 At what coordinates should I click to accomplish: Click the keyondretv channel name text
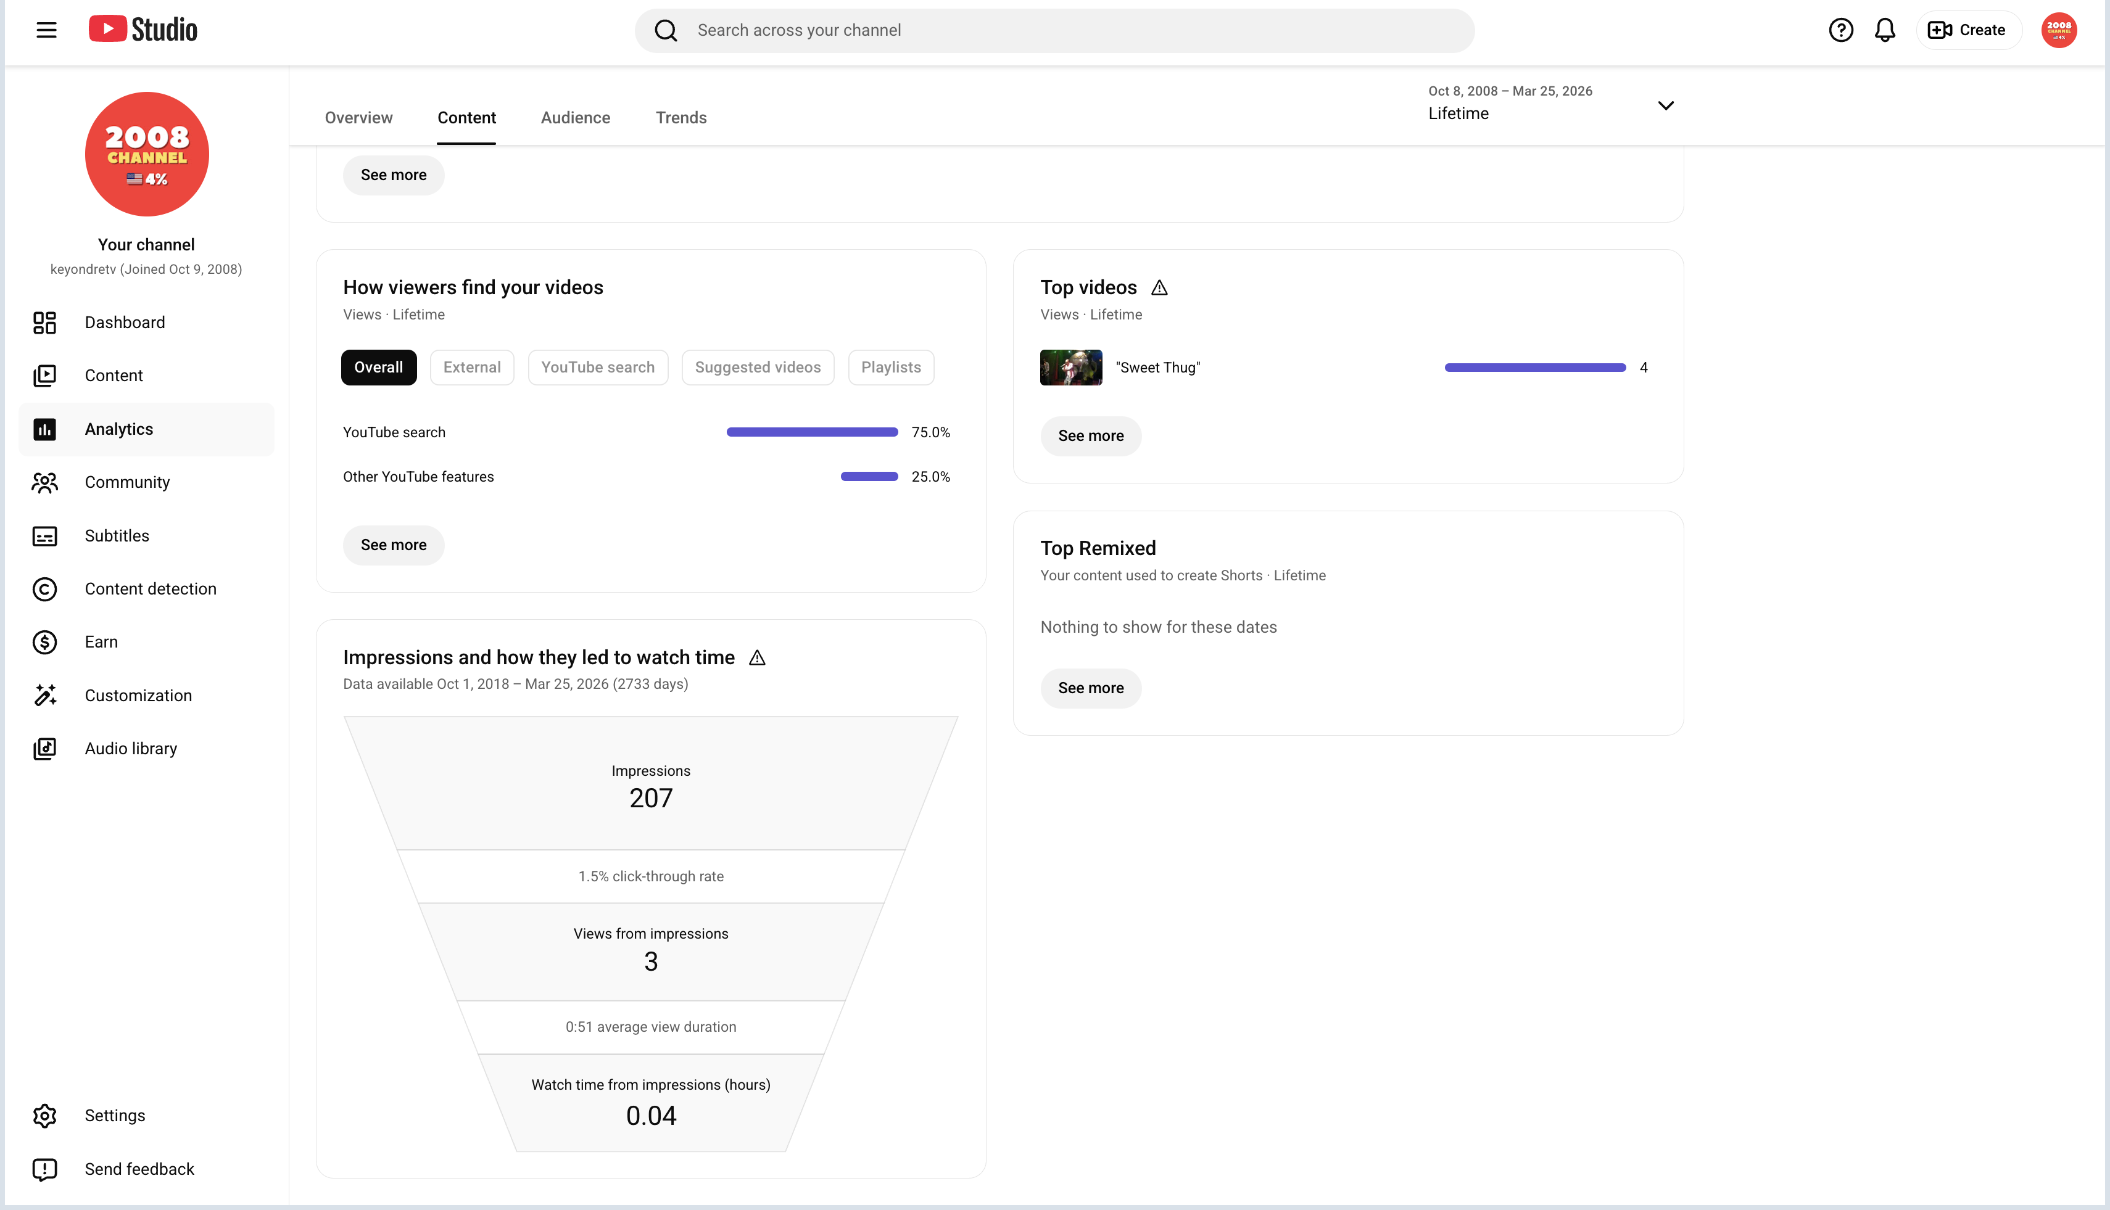click(146, 270)
